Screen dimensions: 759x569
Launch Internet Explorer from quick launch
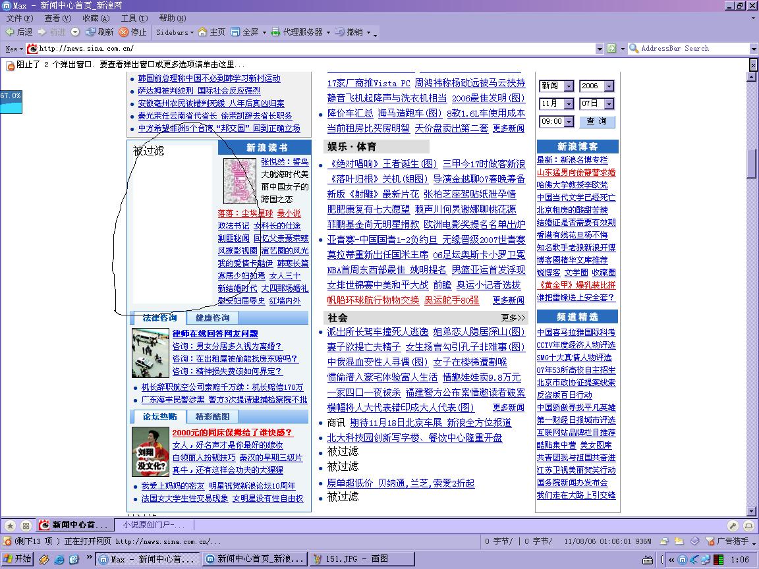[59, 559]
